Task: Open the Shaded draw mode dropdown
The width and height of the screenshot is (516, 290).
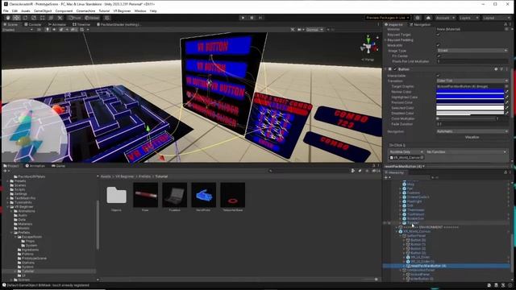Action: tap(18, 30)
